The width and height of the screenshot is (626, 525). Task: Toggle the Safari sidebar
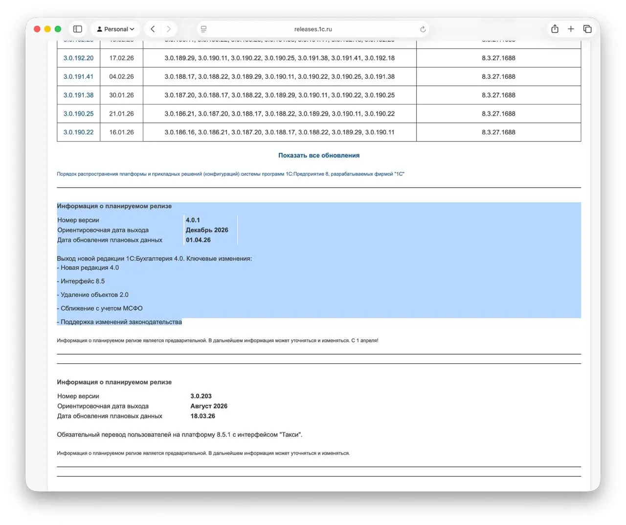click(77, 29)
